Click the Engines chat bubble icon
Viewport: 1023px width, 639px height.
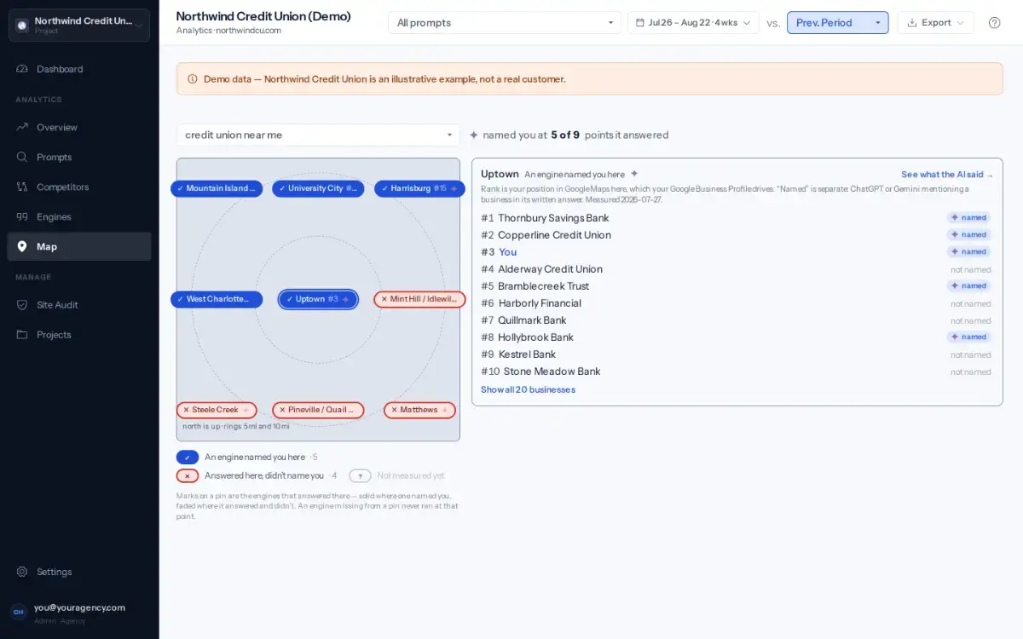22,216
